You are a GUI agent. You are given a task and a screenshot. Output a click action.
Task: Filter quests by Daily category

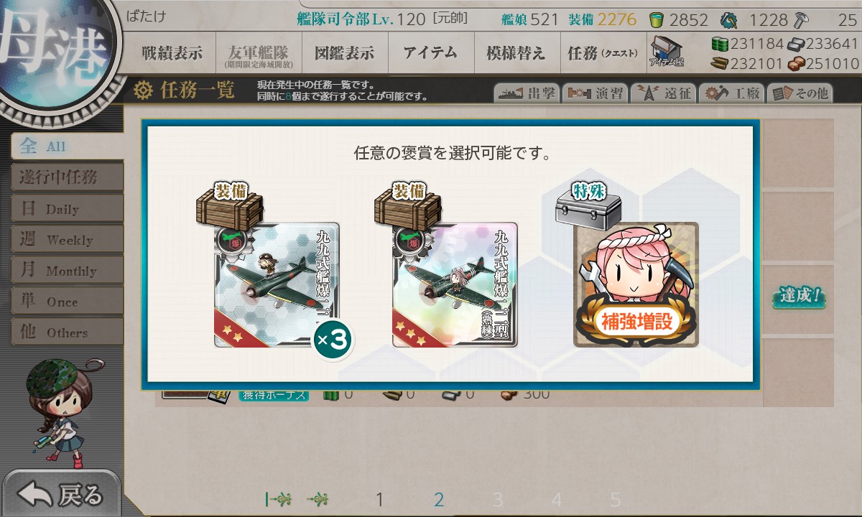67,209
